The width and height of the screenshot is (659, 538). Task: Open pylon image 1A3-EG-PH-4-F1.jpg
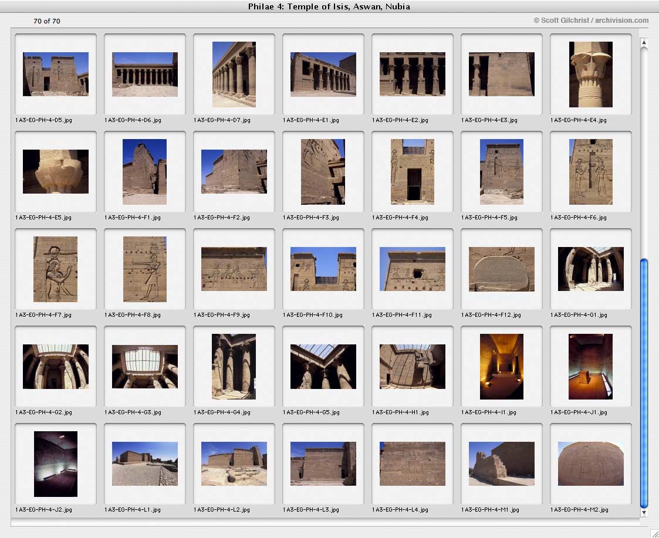point(144,171)
